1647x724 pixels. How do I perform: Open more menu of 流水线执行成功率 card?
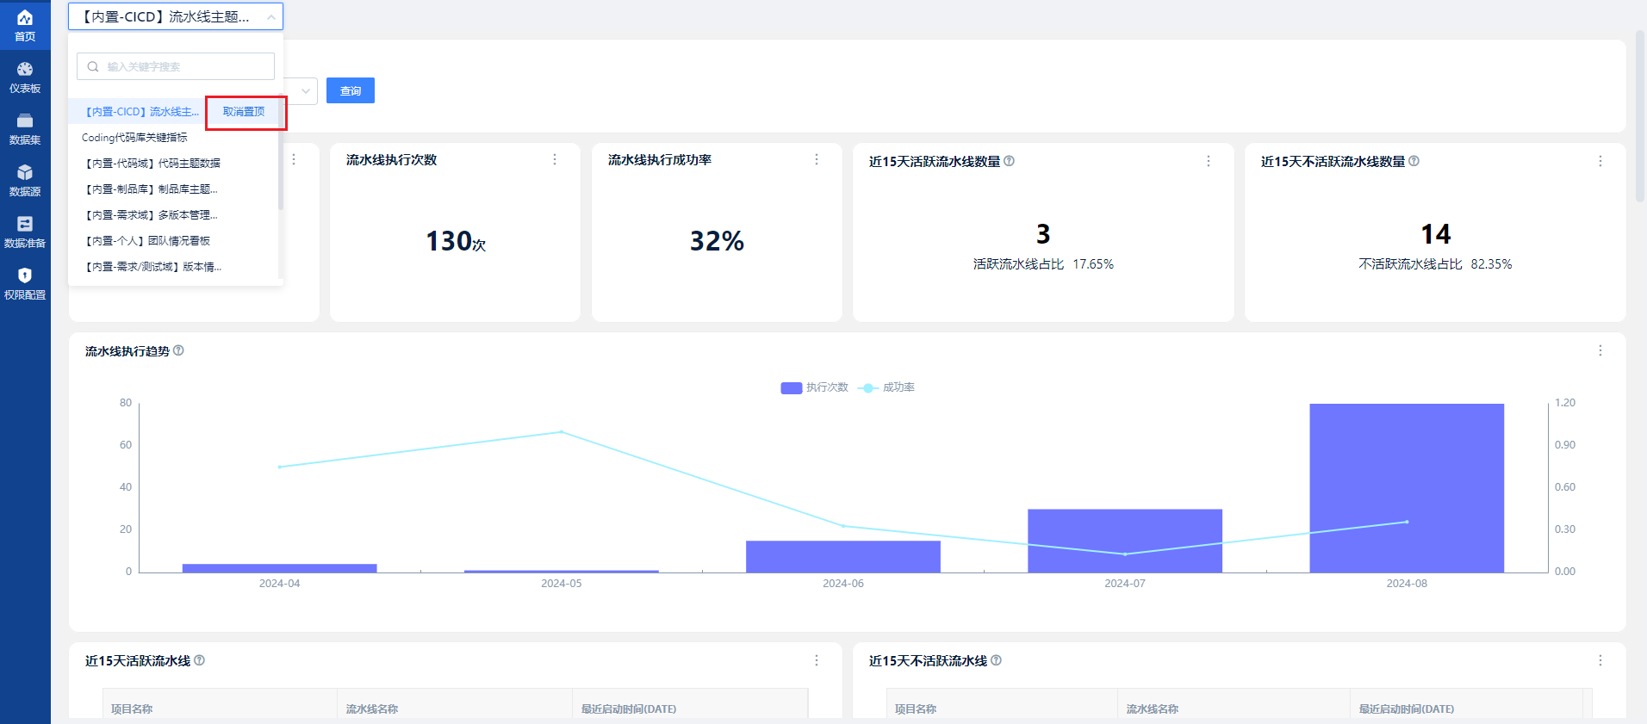817,159
